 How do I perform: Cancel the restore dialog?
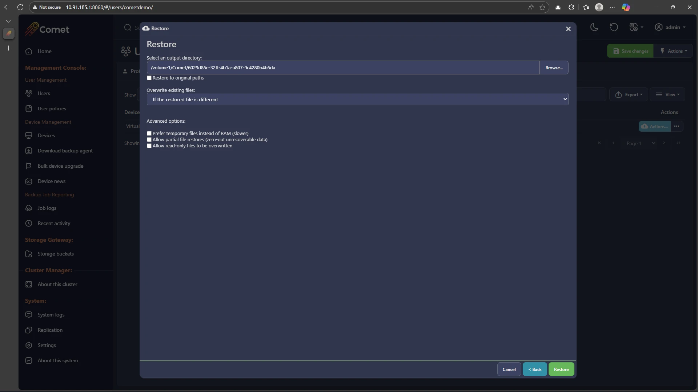pyautogui.click(x=509, y=369)
